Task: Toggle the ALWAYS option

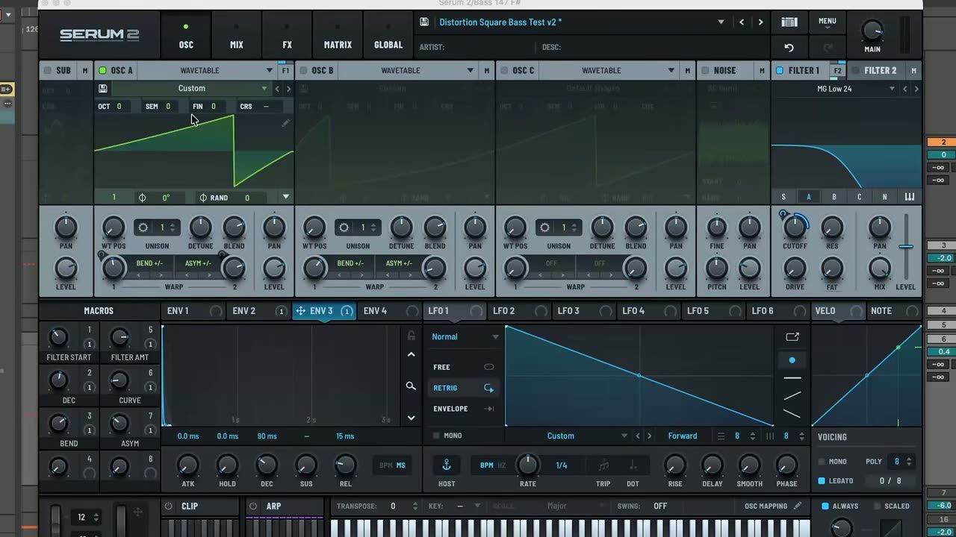Action: pyautogui.click(x=825, y=506)
